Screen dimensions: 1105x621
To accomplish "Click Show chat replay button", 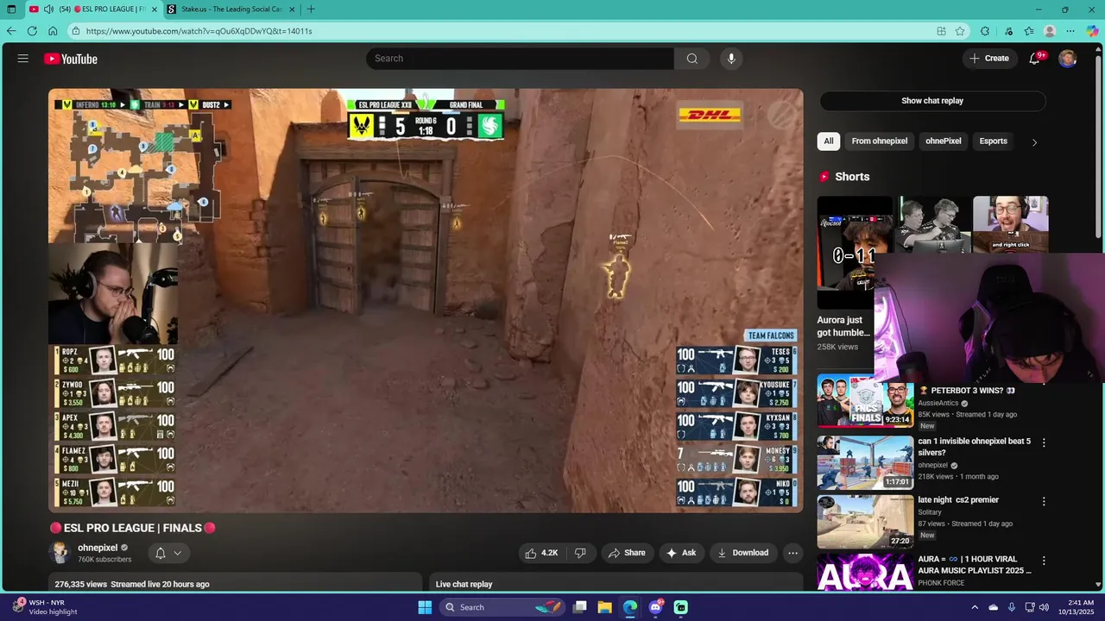I will tap(932, 101).
